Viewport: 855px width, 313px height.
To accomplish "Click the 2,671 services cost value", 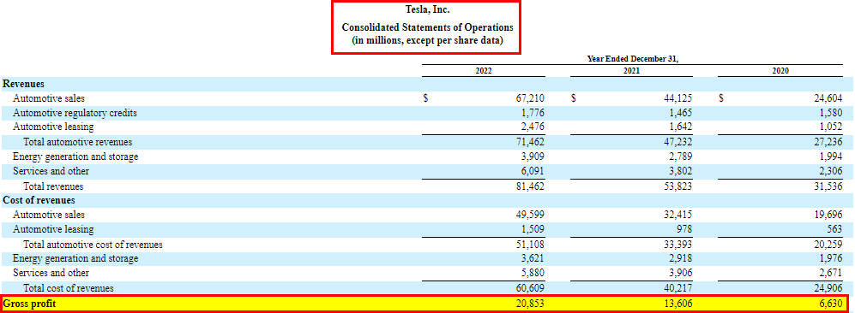I will tap(831, 273).
